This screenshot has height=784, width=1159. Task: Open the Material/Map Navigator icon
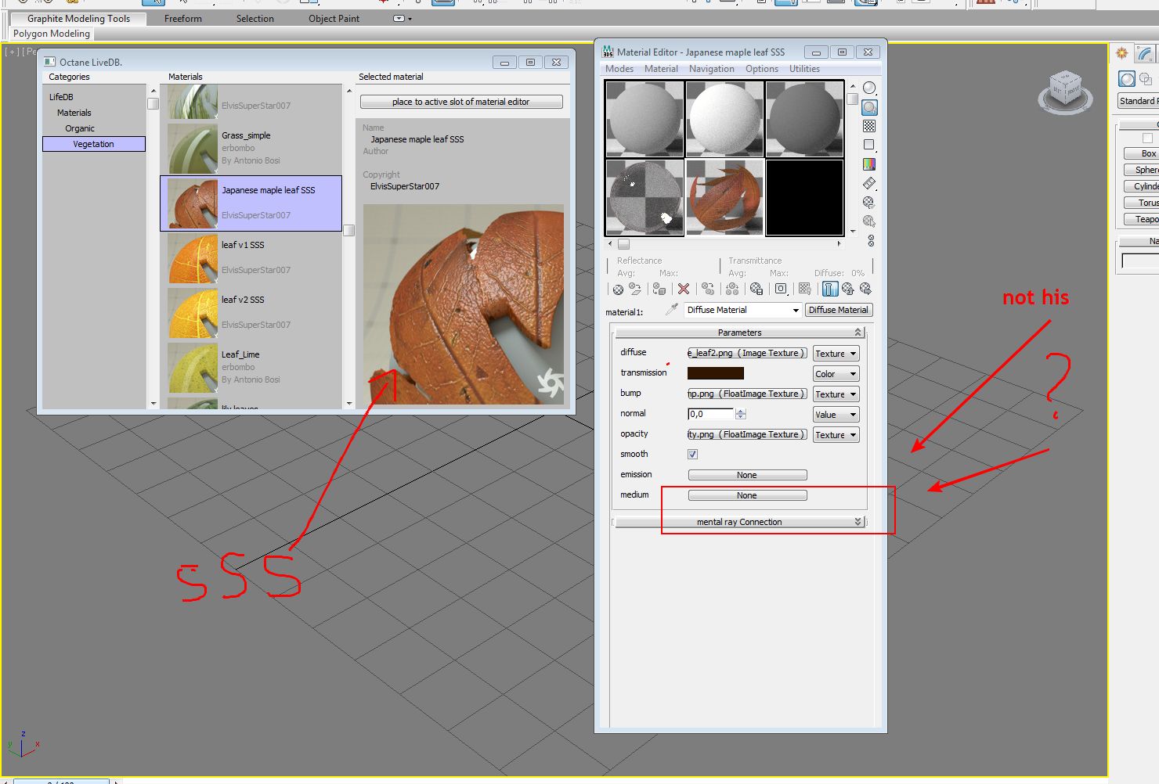coord(871,240)
